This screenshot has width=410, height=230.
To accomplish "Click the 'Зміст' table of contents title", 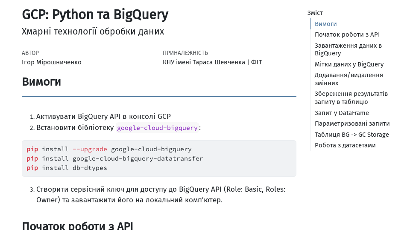I will (x=315, y=13).
